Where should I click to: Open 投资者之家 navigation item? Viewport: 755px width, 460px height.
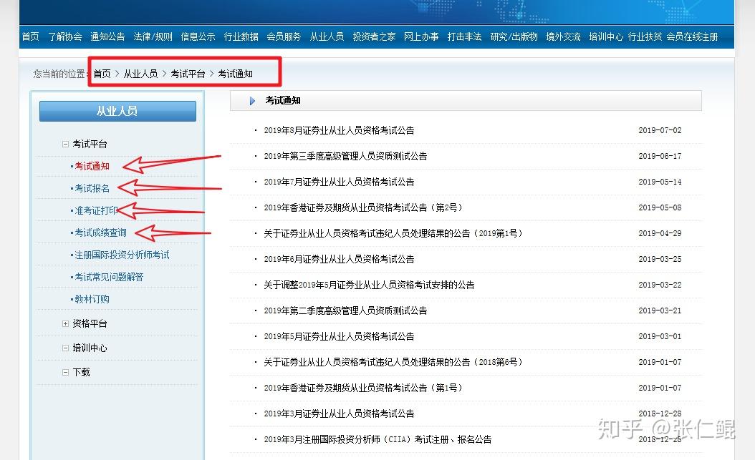[374, 36]
